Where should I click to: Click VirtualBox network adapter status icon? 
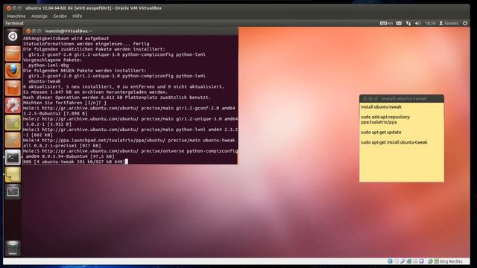[409, 261]
